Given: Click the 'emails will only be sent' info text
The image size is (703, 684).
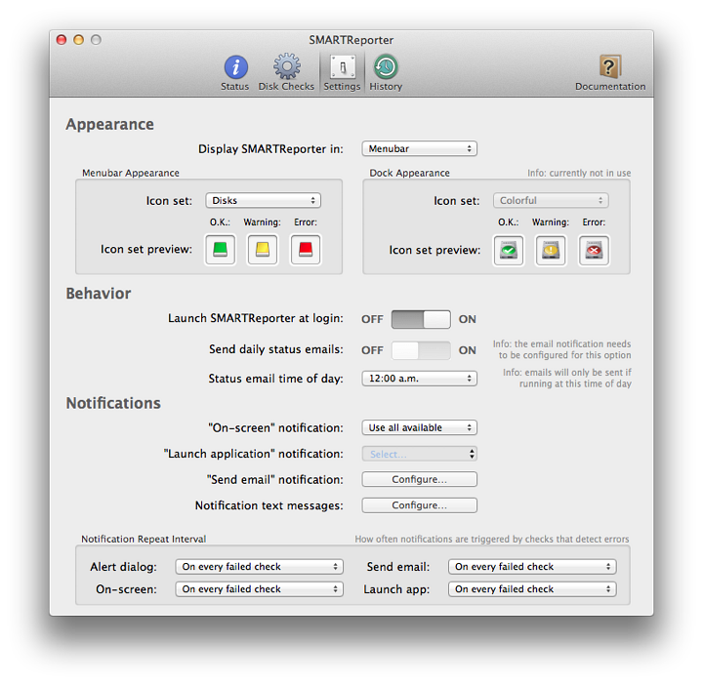Looking at the screenshot, I should [x=566, y=378].
